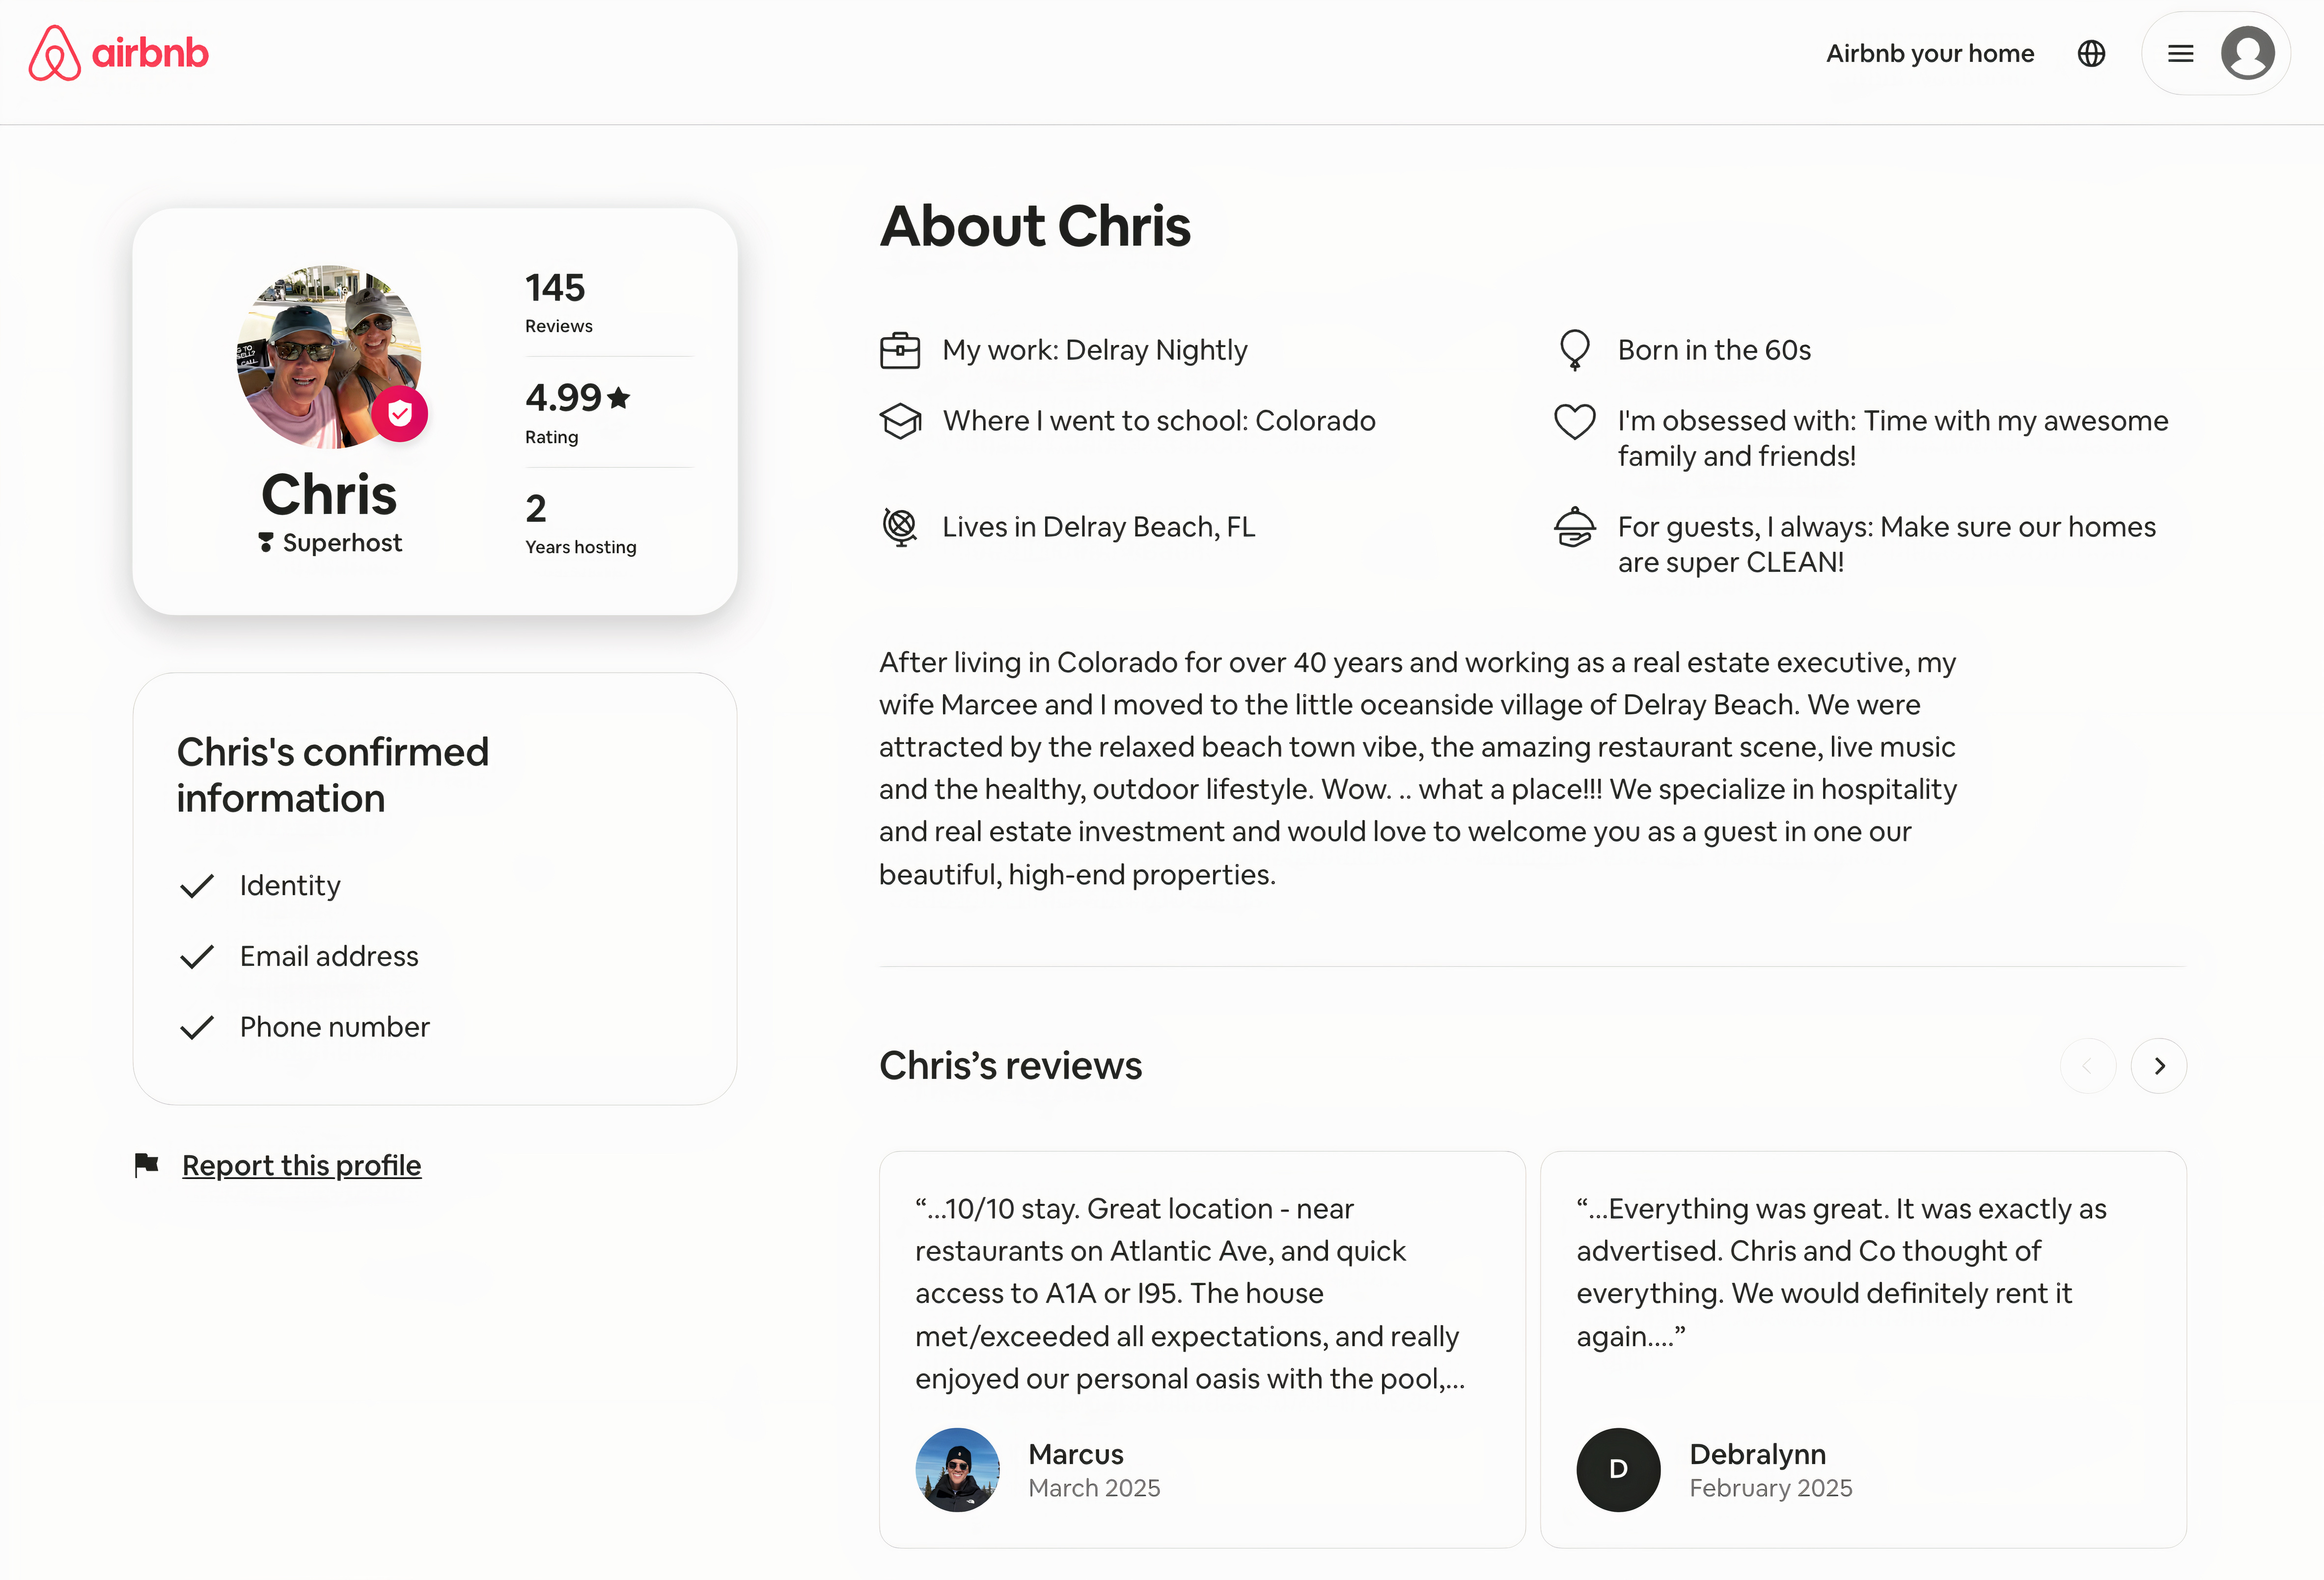
Task: Click the verified shield badge on Chris's photo
Action: pyautogui.click(x=400, y=413)
